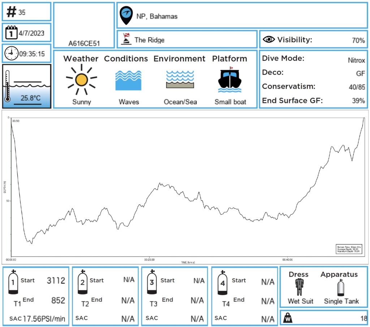The width and height of the screenshot is (370, 327).
Task: Click the Ocean/Sea environment icon
Action: point(180,80)
